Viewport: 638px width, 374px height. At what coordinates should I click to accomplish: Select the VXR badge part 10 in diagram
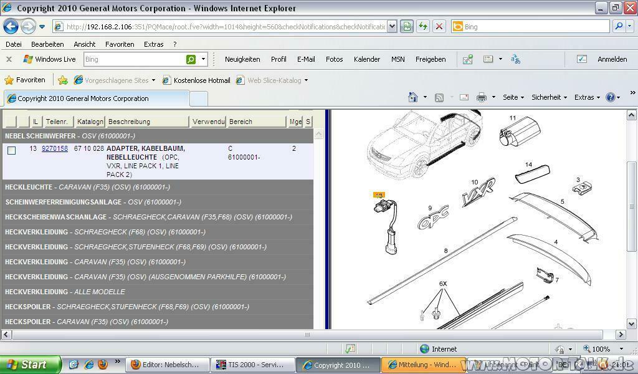tap(478, 191)
